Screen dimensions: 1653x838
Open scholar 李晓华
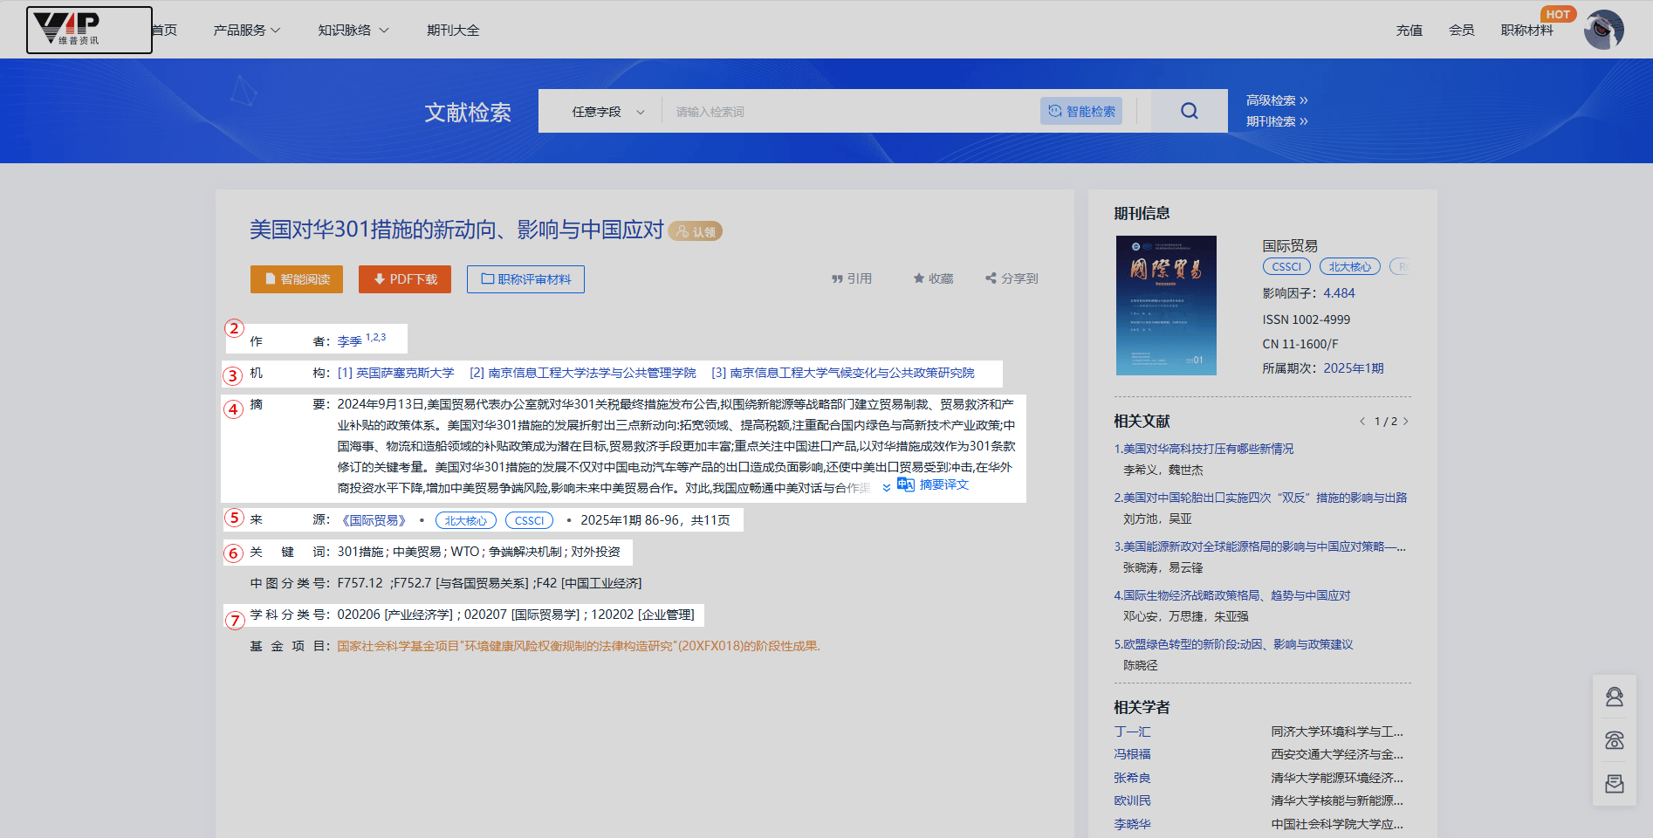(1132, 824)
